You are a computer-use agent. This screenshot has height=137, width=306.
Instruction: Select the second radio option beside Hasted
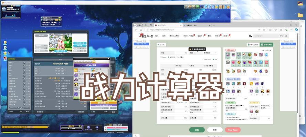pyautogui.click(x=177, y=57)
